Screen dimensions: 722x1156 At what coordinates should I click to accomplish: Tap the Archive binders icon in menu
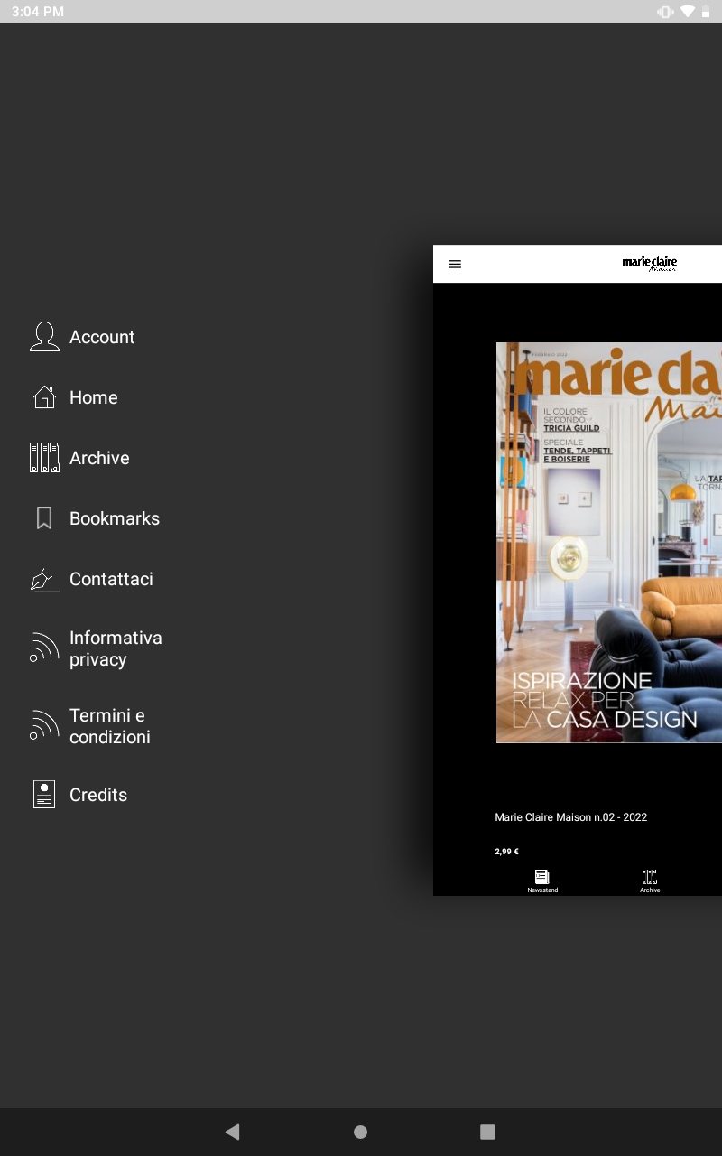coord(44,458)
